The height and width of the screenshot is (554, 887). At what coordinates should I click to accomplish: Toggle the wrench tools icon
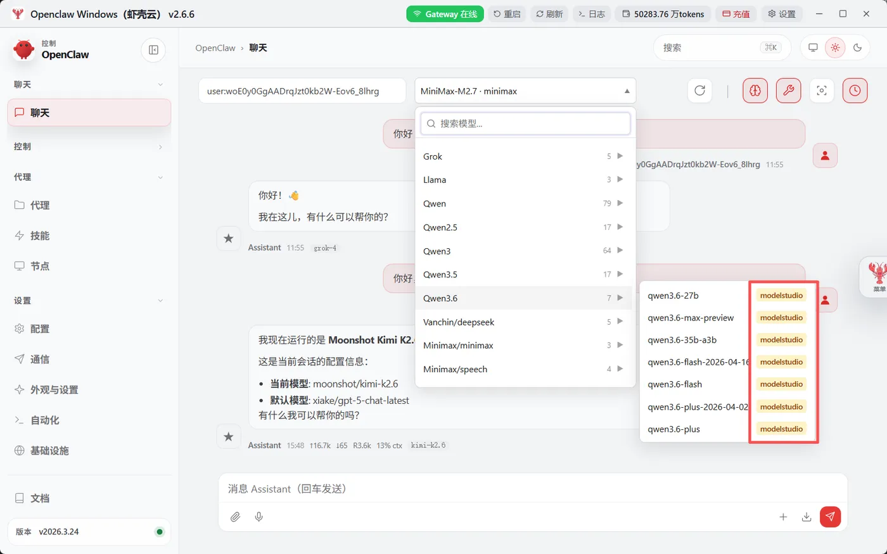pos(789,91)
